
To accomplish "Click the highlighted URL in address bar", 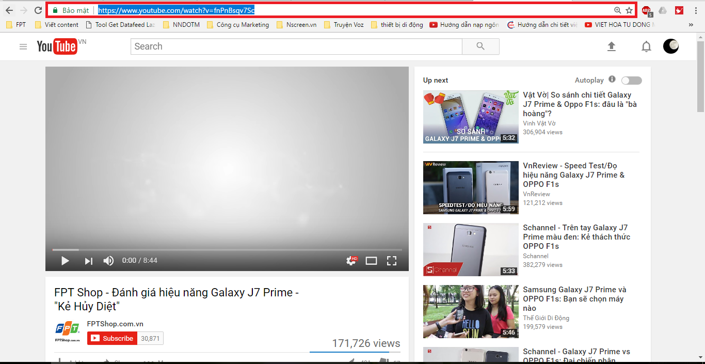I will point(176,10).
